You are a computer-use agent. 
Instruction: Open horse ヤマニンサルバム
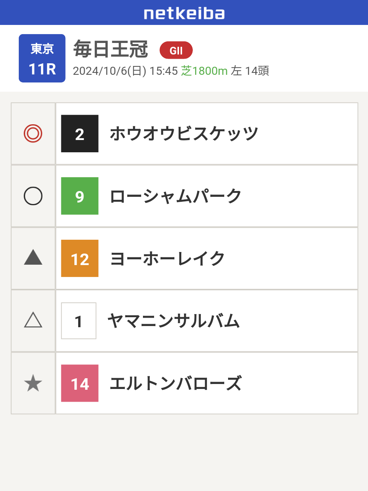pyautogui.click(x=174, y=321)
